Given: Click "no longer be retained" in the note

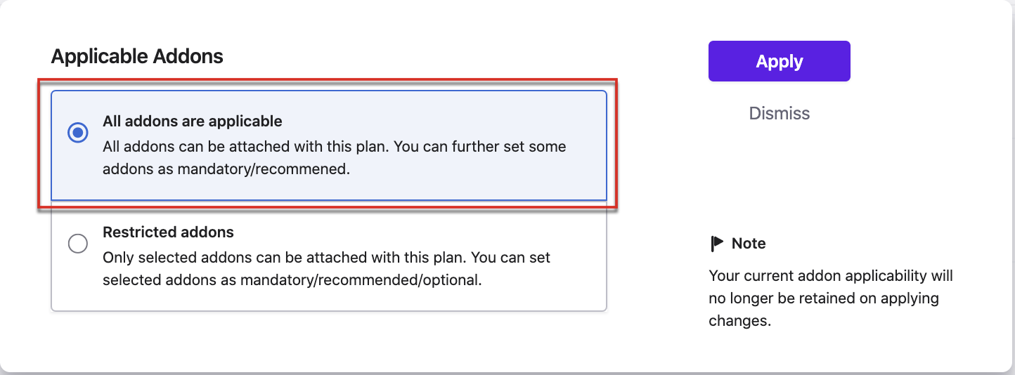Looking at the screenshot, I should [787, 298].
